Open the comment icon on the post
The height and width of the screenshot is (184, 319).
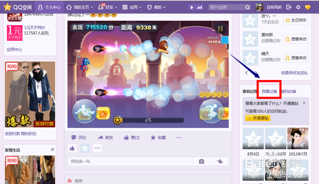click(x=74, y=137)
